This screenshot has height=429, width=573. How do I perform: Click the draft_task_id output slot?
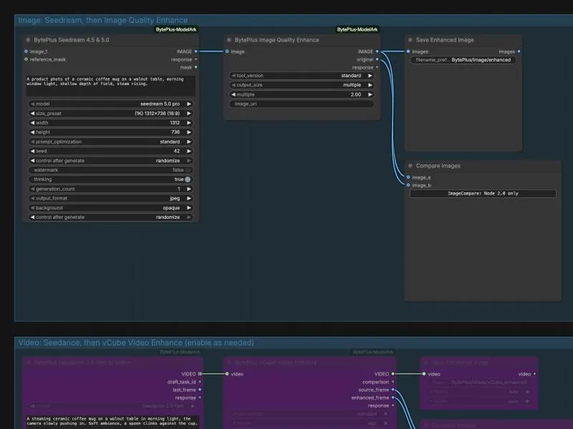tap(200, 382)
